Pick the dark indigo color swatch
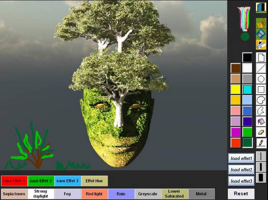Viewport: 268px width, 200px height. tap(247, 121)
